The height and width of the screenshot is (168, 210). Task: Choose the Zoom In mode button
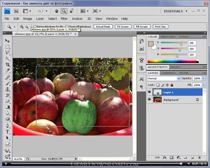21,27
